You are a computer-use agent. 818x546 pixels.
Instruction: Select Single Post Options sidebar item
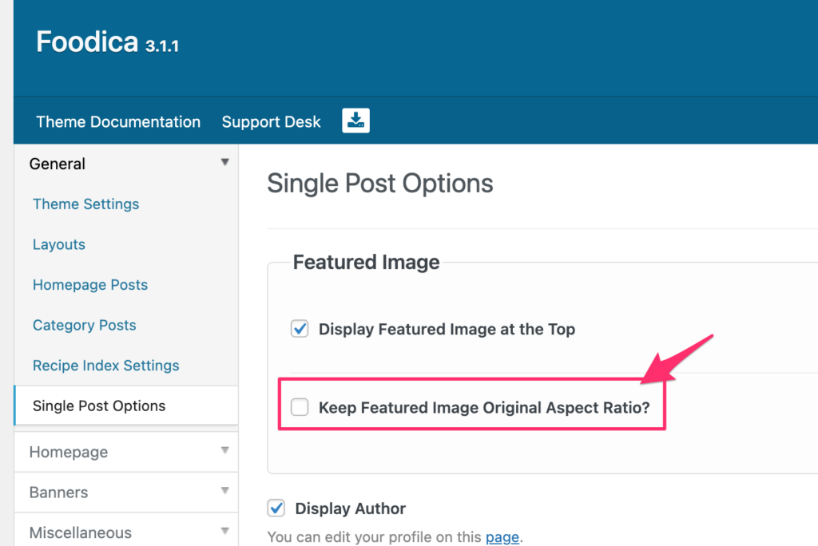click(126, 406)
